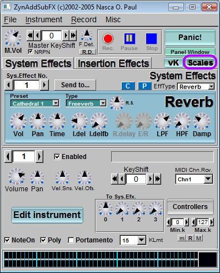Image resolution: width=220 pixels, height=273 pixels.
Task: Click Master KeyShift rewind double arrow
Action: tap(30, 35)
